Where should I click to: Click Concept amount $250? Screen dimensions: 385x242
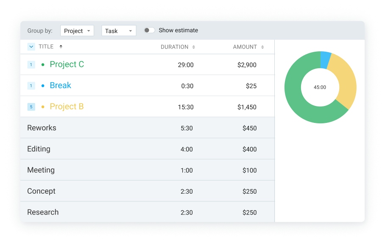click(x=249, y=192)
